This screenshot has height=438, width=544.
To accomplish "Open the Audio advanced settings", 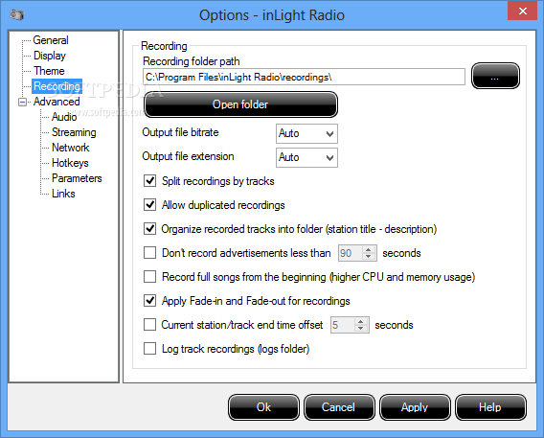I will point(64,117).
